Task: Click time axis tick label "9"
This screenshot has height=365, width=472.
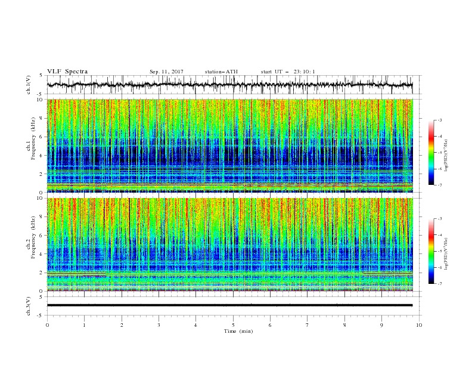Action: pos(381,325)
